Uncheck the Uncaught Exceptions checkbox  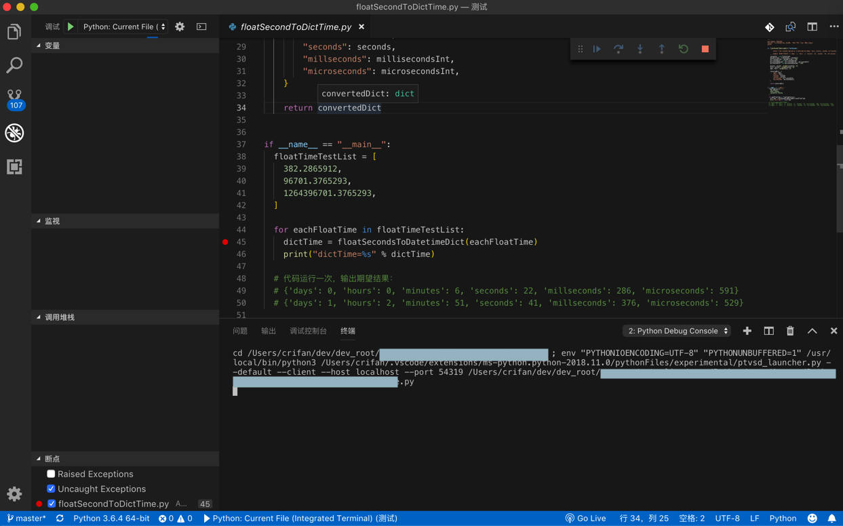point(51,489)
